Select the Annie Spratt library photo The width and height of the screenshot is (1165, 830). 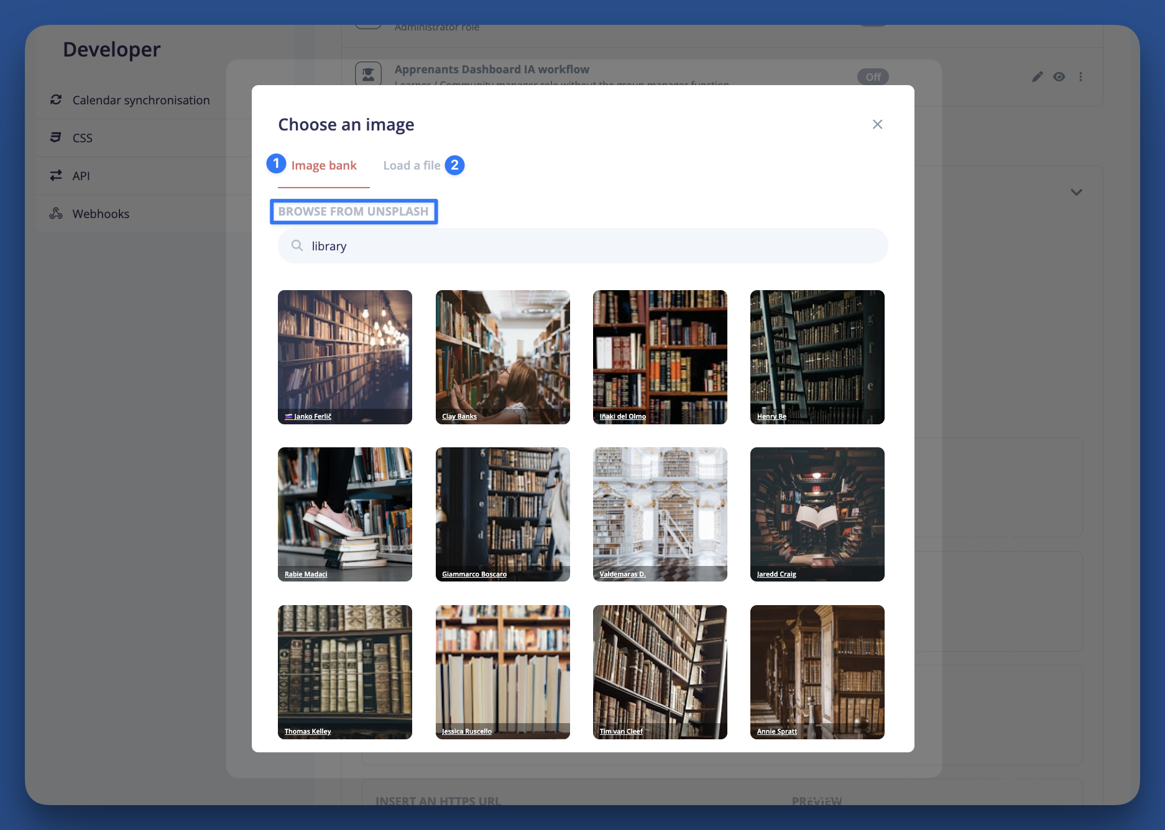(x=817, y=672)
